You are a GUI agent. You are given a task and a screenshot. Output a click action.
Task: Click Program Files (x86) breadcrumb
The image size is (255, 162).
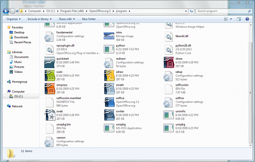point(72,11)
